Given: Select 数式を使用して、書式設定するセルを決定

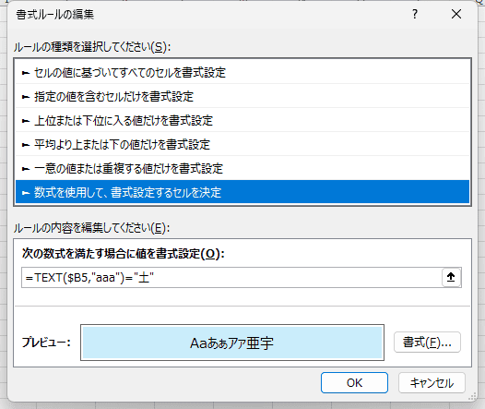Looking at the screenshot, I should 243,192.
